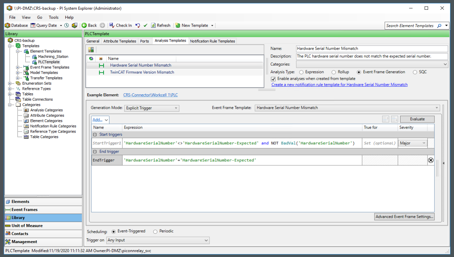The height and width of the screenshot is (257, 454).
Task: Click the green checkmark toolbar icon
Action: coord(146,25)
